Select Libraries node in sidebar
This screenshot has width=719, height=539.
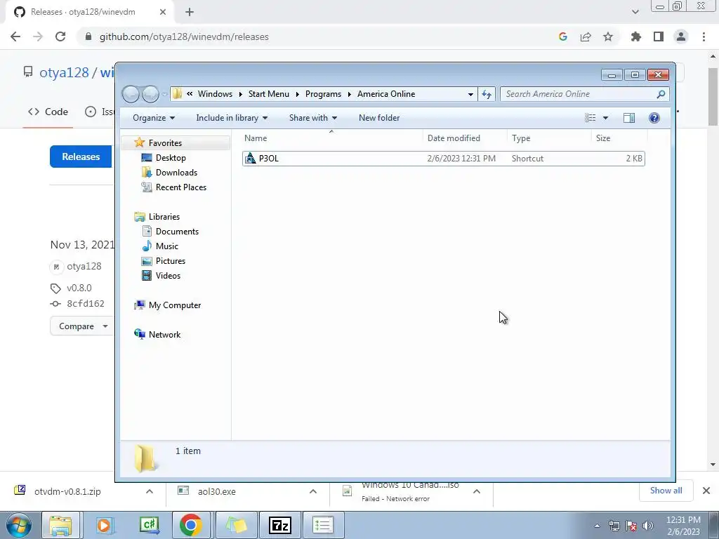pyautogui.click(x=164, y=217)
